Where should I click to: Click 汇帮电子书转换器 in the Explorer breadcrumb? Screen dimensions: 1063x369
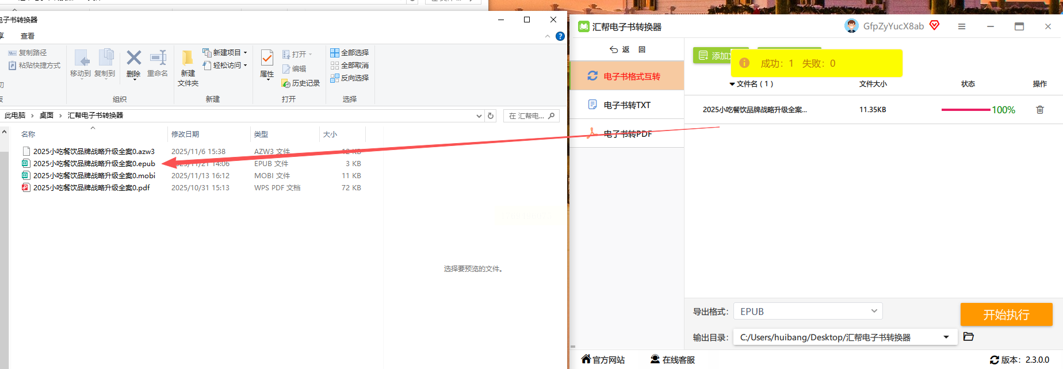coord(95,116)
